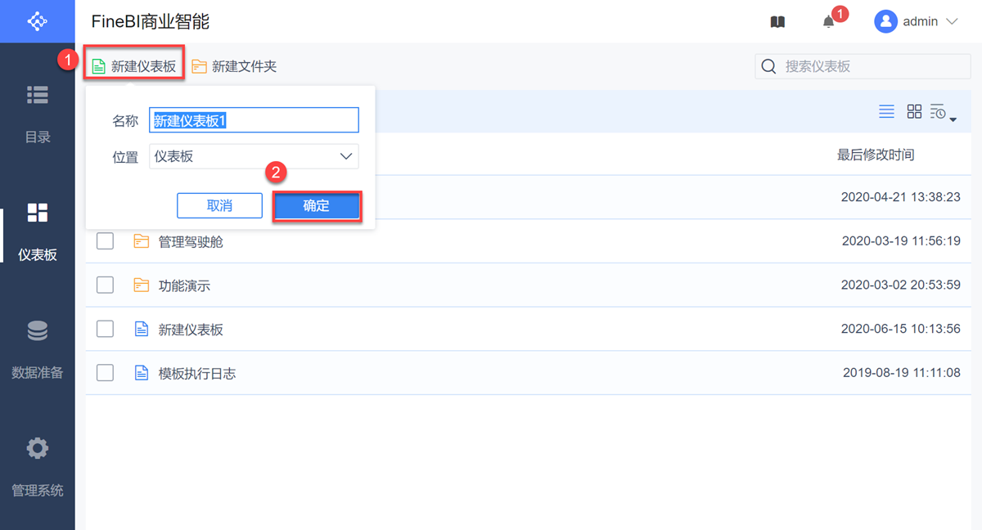Click the 取消 button

tap(219, 206)
